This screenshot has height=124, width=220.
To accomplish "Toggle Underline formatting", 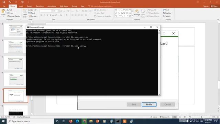I will click(47, 15).
